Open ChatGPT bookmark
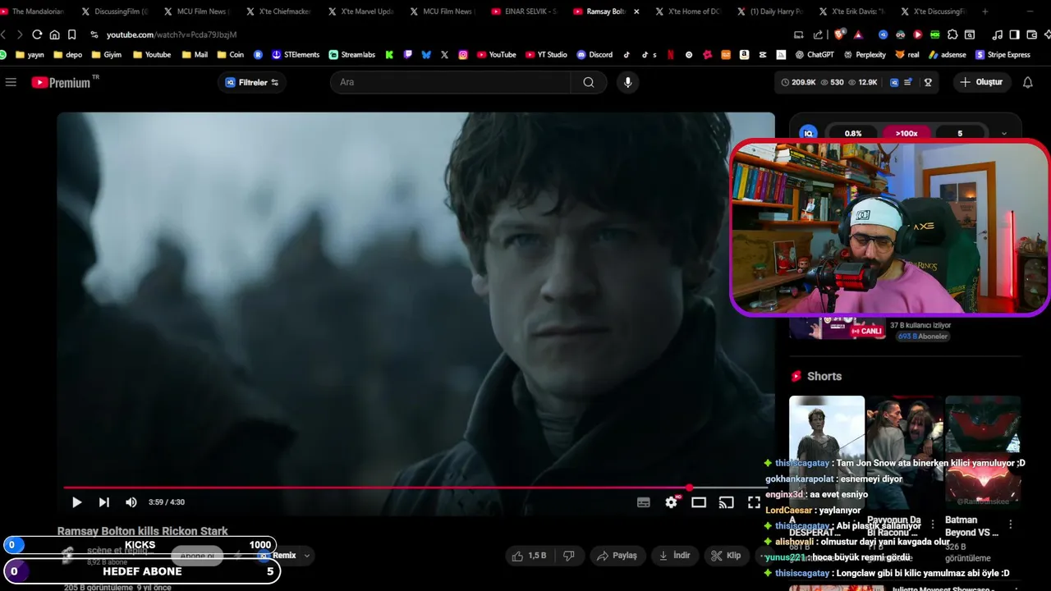This screenshot has height=591, width=1051. (x=815, y=55)
